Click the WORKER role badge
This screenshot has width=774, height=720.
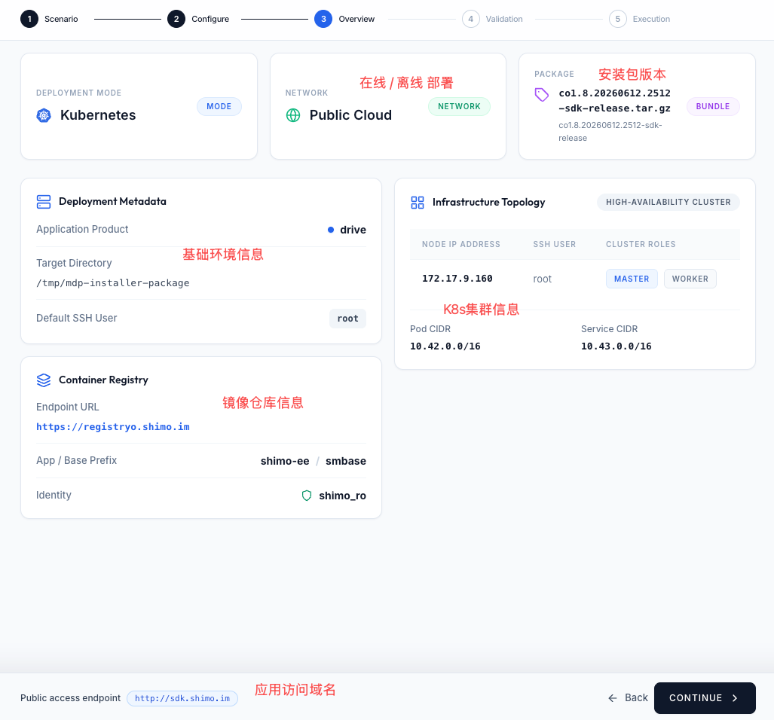tap(690, 279)
